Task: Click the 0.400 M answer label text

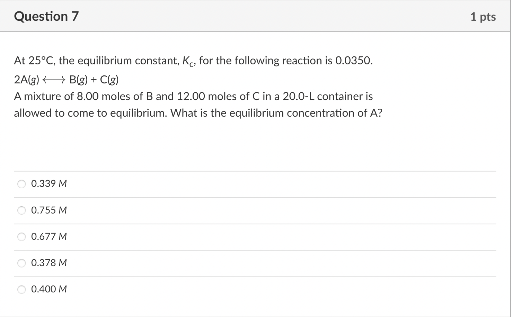Action: click(x=48, y=289)
